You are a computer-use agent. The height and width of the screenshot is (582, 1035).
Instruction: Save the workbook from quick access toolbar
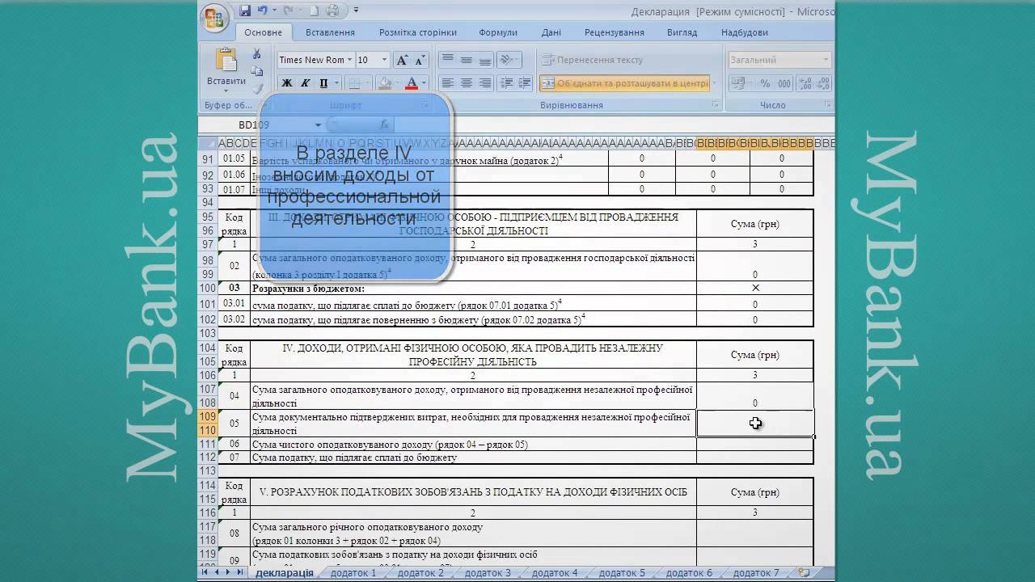[x=245, y=11]
